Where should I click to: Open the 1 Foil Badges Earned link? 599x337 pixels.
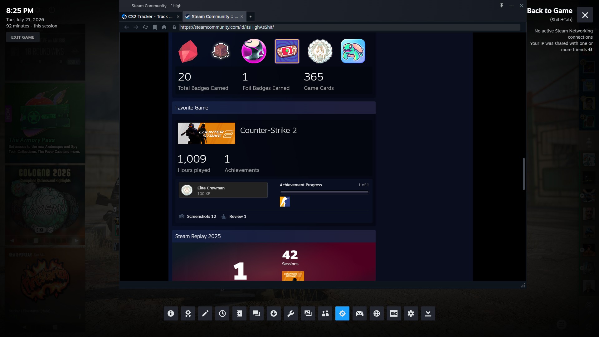pos(266,81)
